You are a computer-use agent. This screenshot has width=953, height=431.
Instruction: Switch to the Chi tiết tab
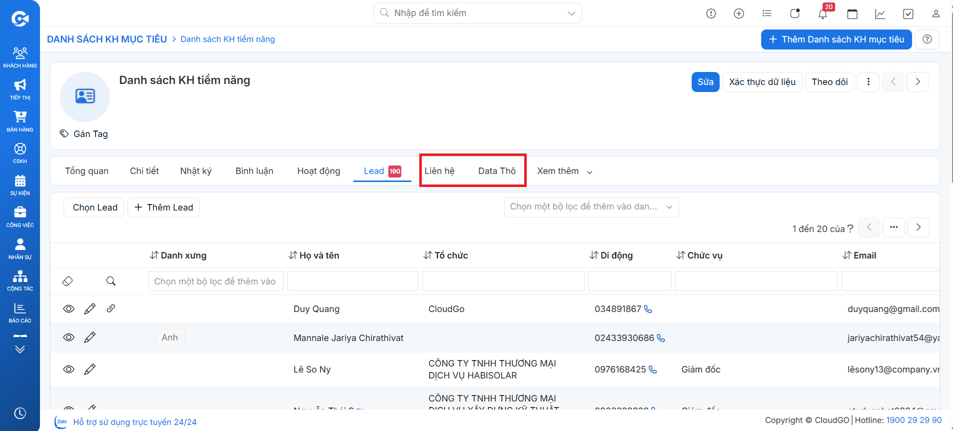pyautogui.click(x=144, y=171)
